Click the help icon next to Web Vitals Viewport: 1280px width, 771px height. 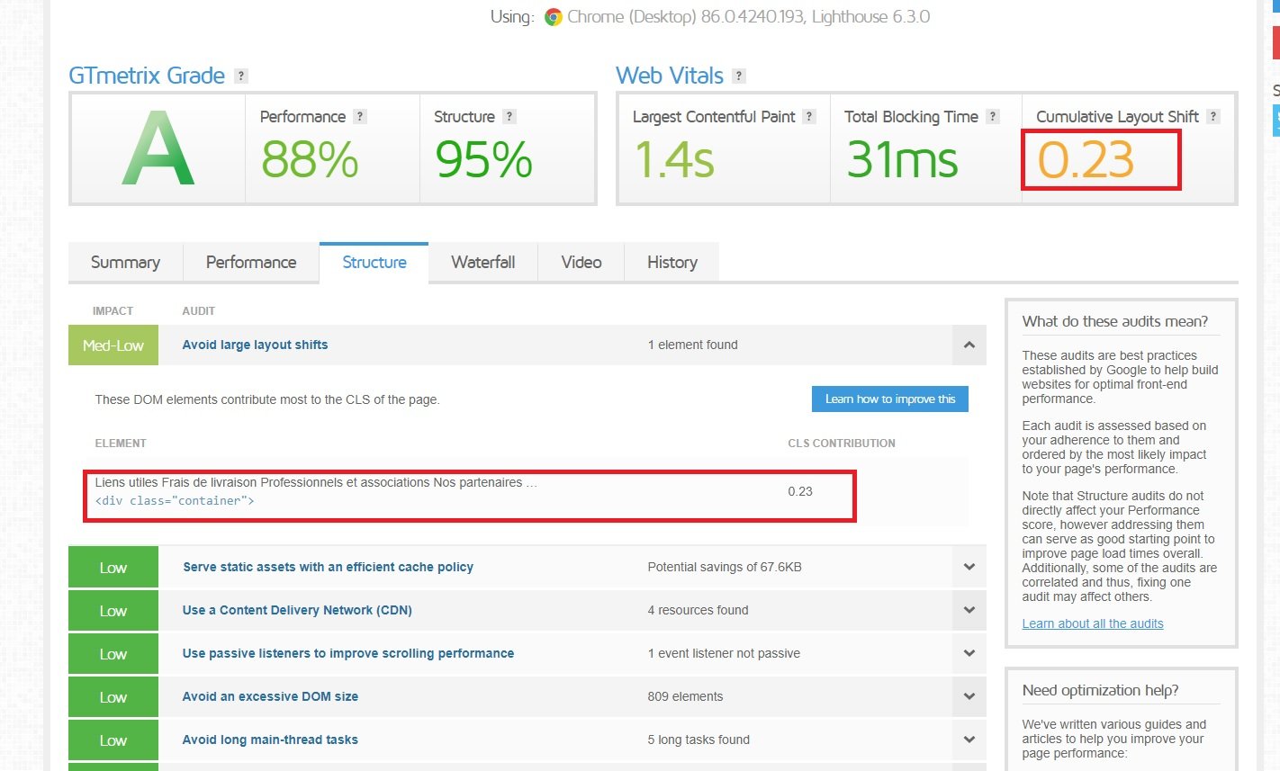pos(739,76)
